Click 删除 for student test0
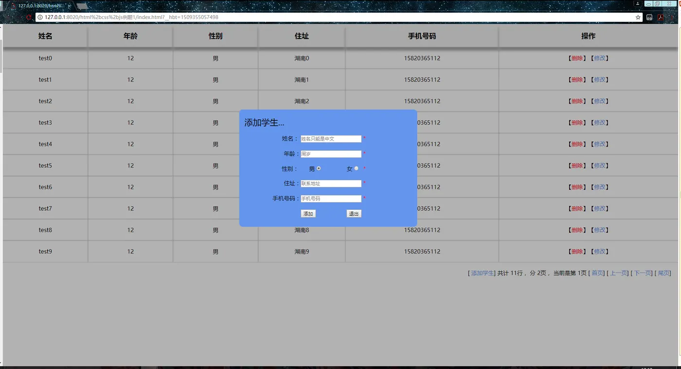Image resolution: width=681 pixels, height=369 pixels. 577,58
